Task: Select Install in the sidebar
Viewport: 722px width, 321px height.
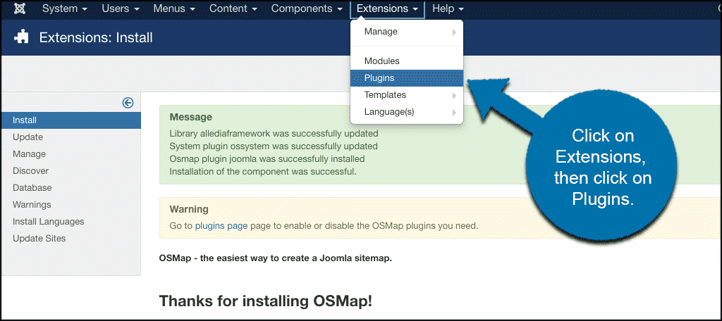Action: [x=71, y=120]
